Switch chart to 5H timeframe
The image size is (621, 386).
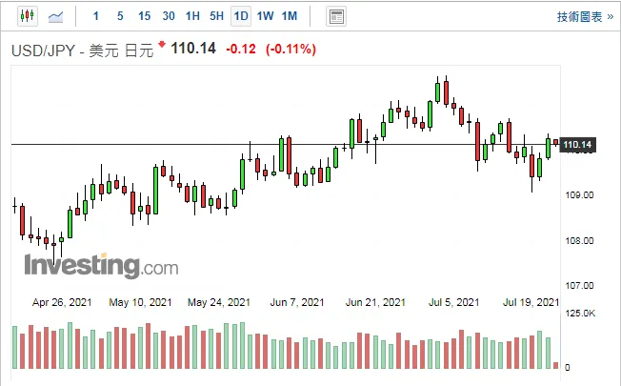[216, 16]
